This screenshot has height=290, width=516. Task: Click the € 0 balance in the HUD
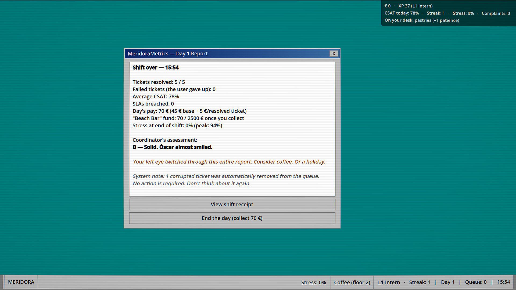[388, 6]
